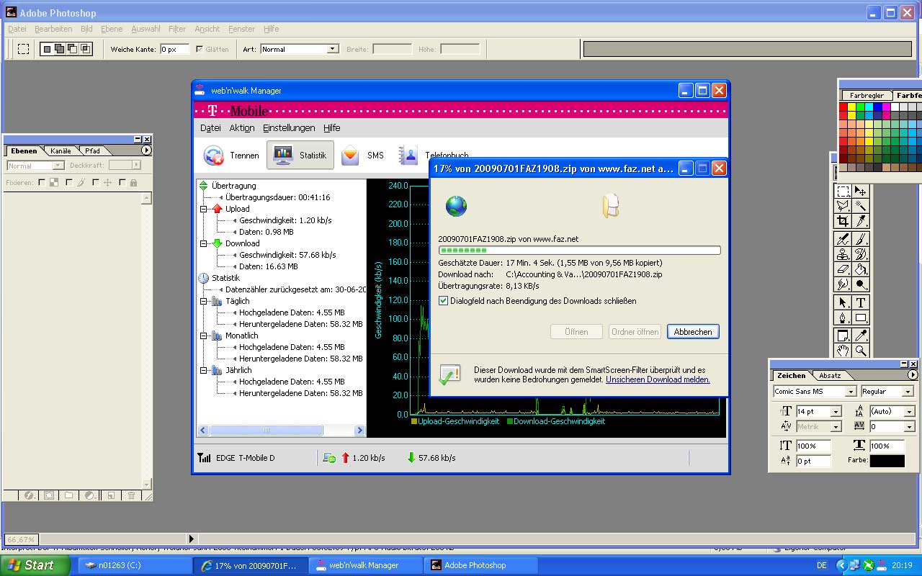Click the Trennen disconnect icon
This screenshot has width=922, height=576.
click(x=214, y=156)
